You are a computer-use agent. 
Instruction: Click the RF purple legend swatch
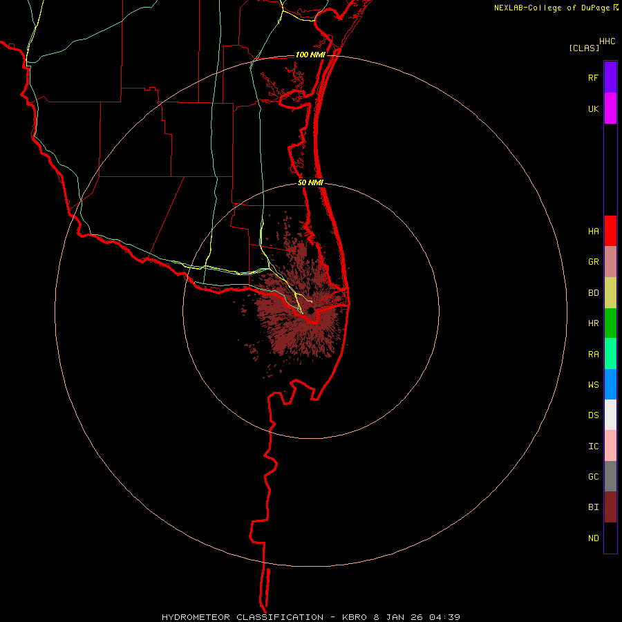click(610, 77)
